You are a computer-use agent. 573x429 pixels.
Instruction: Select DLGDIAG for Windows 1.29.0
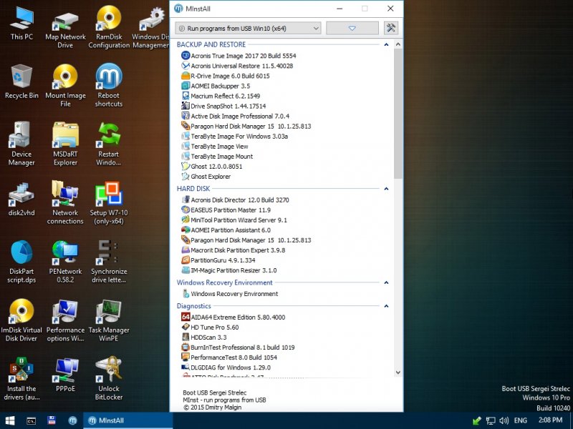pos(226,368)
